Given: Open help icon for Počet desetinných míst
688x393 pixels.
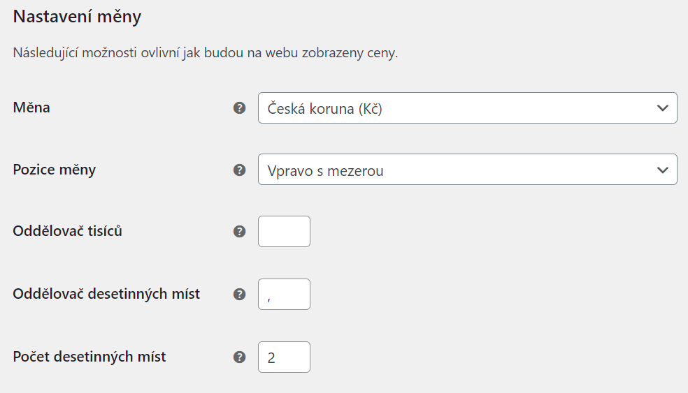Looking at the screenshot, I should click(239, 357).
